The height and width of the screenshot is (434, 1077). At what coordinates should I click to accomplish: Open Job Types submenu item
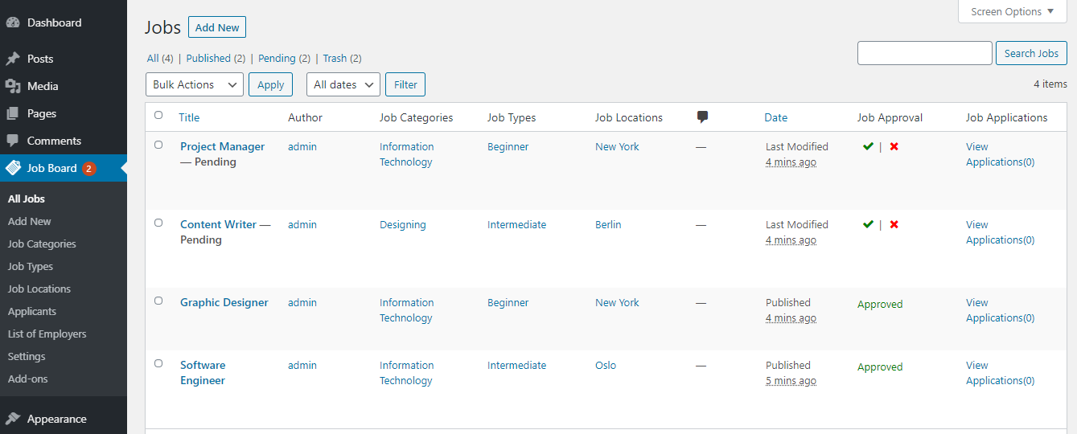[x=31, y=266]
